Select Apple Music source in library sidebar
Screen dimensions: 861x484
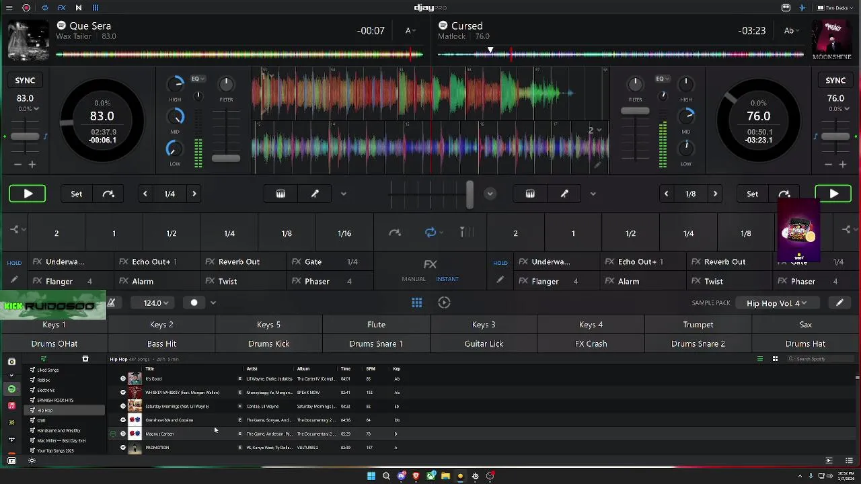[x=11, y=406]
